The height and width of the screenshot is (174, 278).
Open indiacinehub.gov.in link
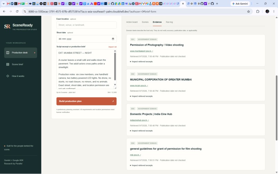pyautogui.click(x=139, y=120)
